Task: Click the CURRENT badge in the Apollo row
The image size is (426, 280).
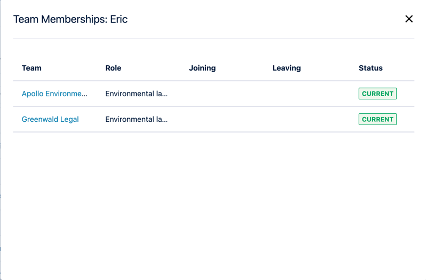Action: tap(377, 94)
